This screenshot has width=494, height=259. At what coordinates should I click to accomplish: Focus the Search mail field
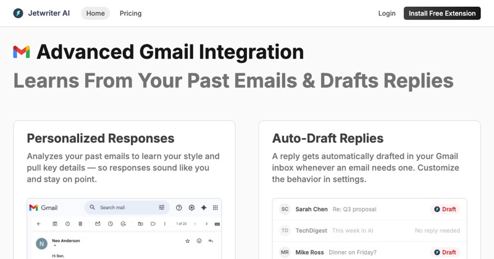(127, 207)
